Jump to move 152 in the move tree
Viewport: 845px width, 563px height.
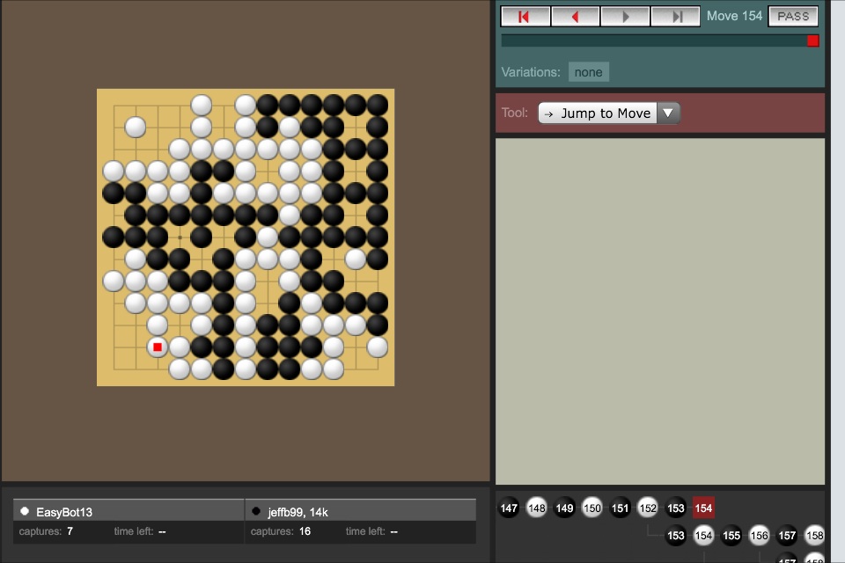click(x=648, y=508)
